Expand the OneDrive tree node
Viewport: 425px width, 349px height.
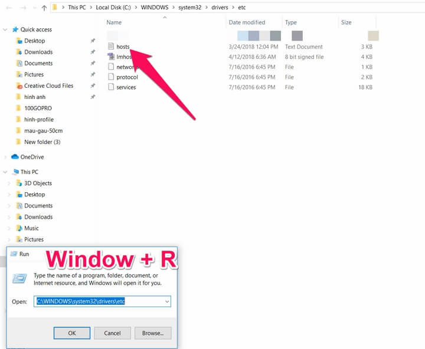(x=5, y=157)
